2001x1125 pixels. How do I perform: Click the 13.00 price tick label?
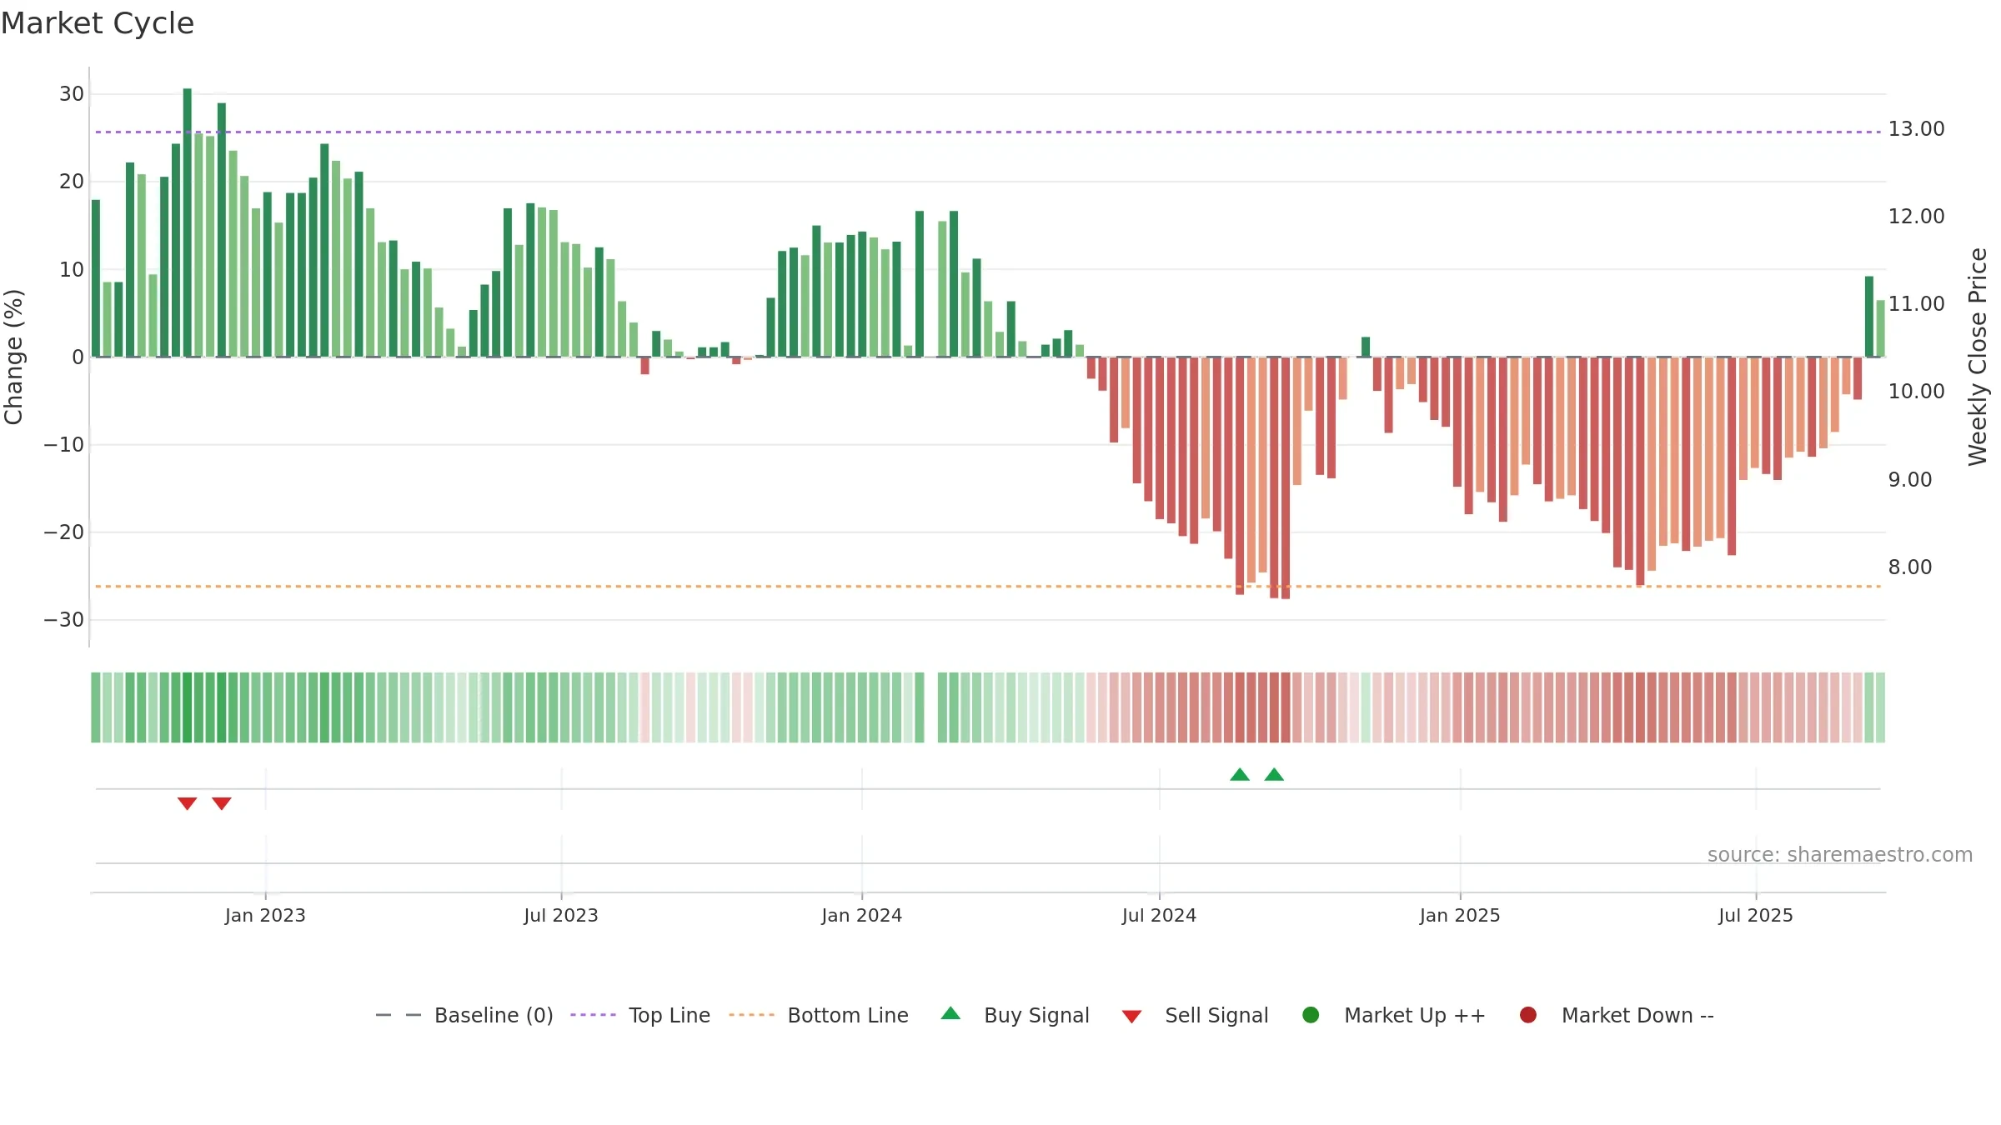1916,129
